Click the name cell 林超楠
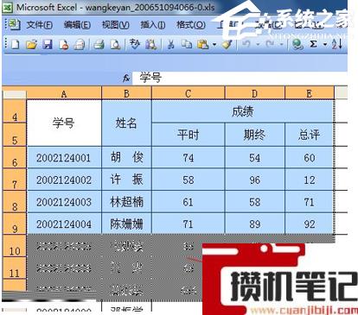The image size is (358, 315). point(126,202)
